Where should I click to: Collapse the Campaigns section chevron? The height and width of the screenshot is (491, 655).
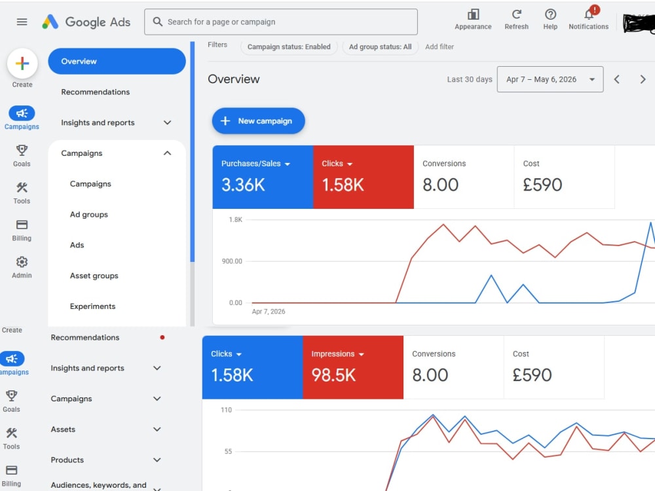[x=167, y=153]
